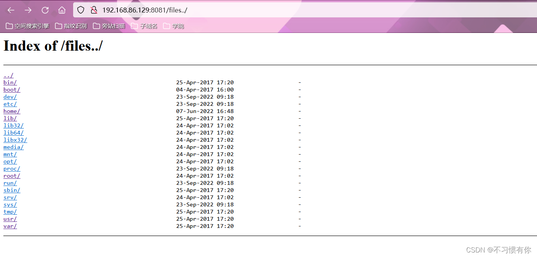
Task: Open the root/ directory
Action: coord(11,176)
